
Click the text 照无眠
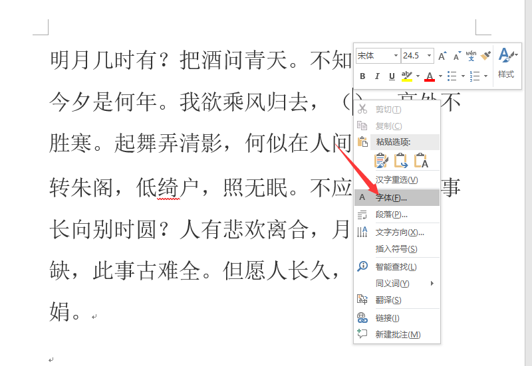(255, 188)
